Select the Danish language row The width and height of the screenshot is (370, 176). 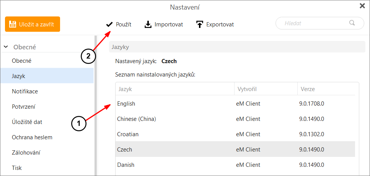235,165
